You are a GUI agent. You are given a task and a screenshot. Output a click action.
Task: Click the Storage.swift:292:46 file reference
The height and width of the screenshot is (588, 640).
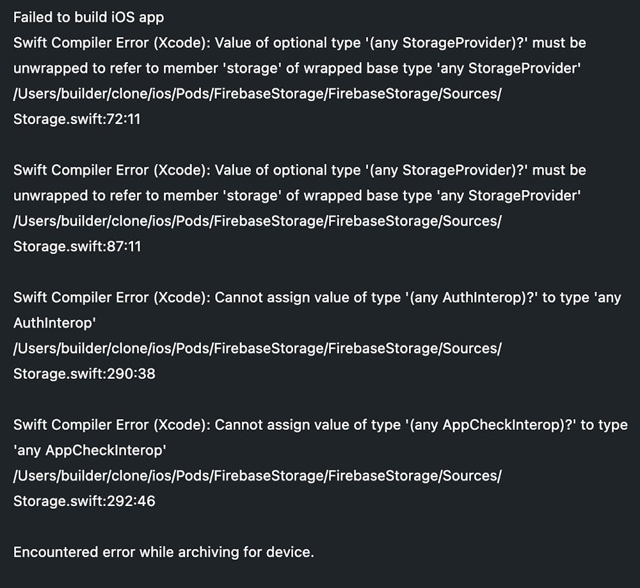[84, 501]
